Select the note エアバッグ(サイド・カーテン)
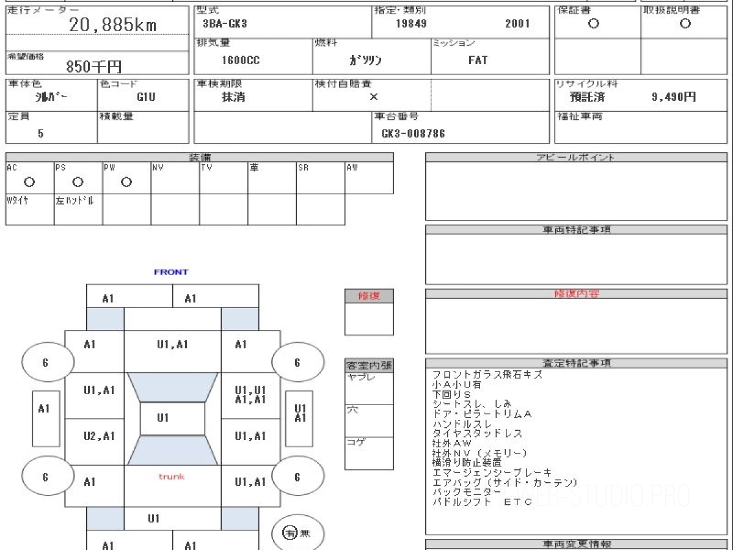 tap(505, 482)
